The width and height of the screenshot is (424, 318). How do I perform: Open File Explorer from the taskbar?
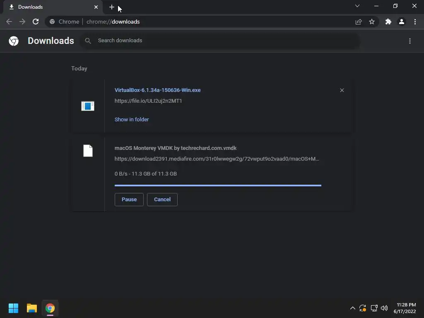pyautogui.click(x=31, y=308)
